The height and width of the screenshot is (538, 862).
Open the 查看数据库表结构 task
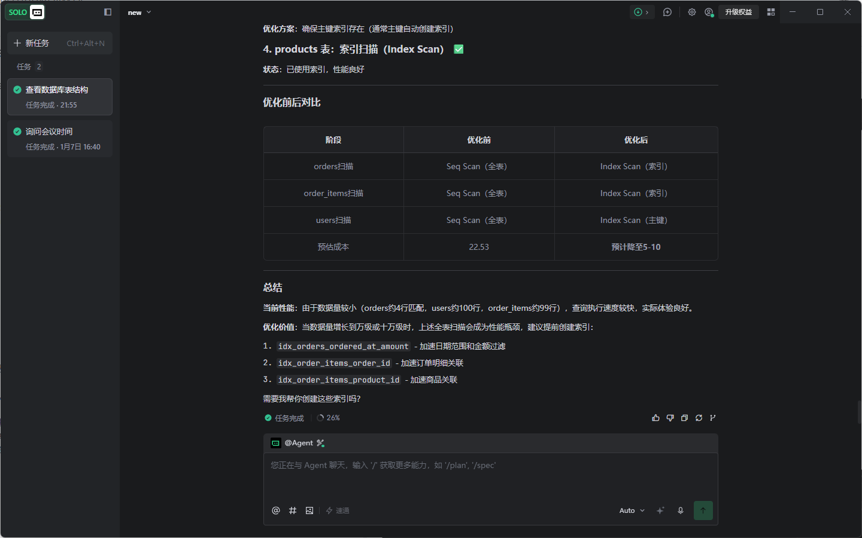point(60,97)
